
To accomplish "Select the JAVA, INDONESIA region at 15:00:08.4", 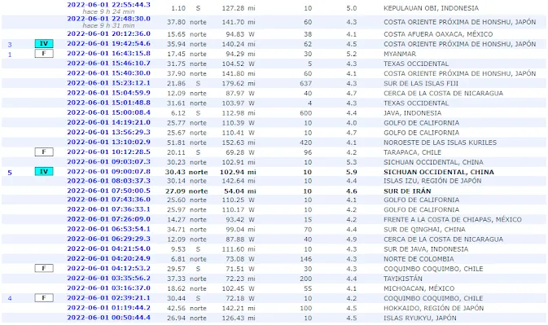I will (x=412, y=113).
